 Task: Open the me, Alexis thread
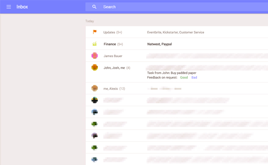[x=177, y=88]
